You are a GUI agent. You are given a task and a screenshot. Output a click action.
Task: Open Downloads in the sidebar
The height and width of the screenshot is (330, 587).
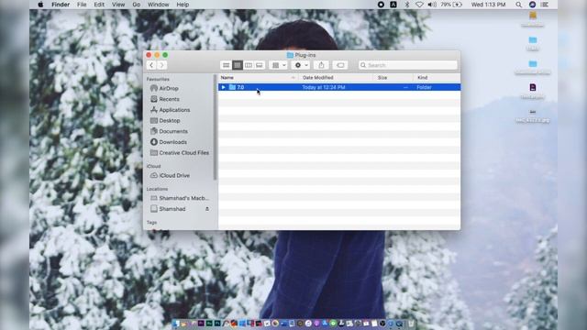(x=172, y=142)
